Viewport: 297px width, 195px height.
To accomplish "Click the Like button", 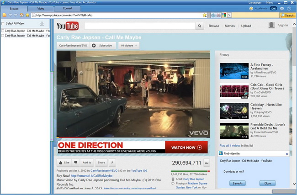I will coord(64,163).
